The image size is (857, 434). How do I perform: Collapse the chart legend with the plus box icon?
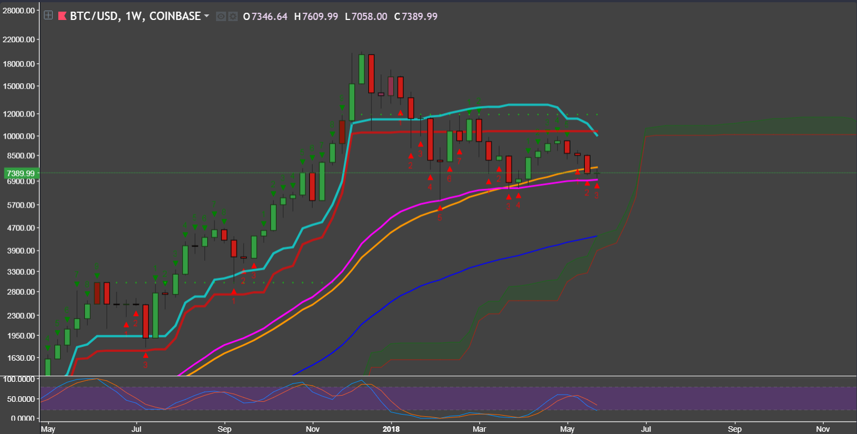click(48, 16)
